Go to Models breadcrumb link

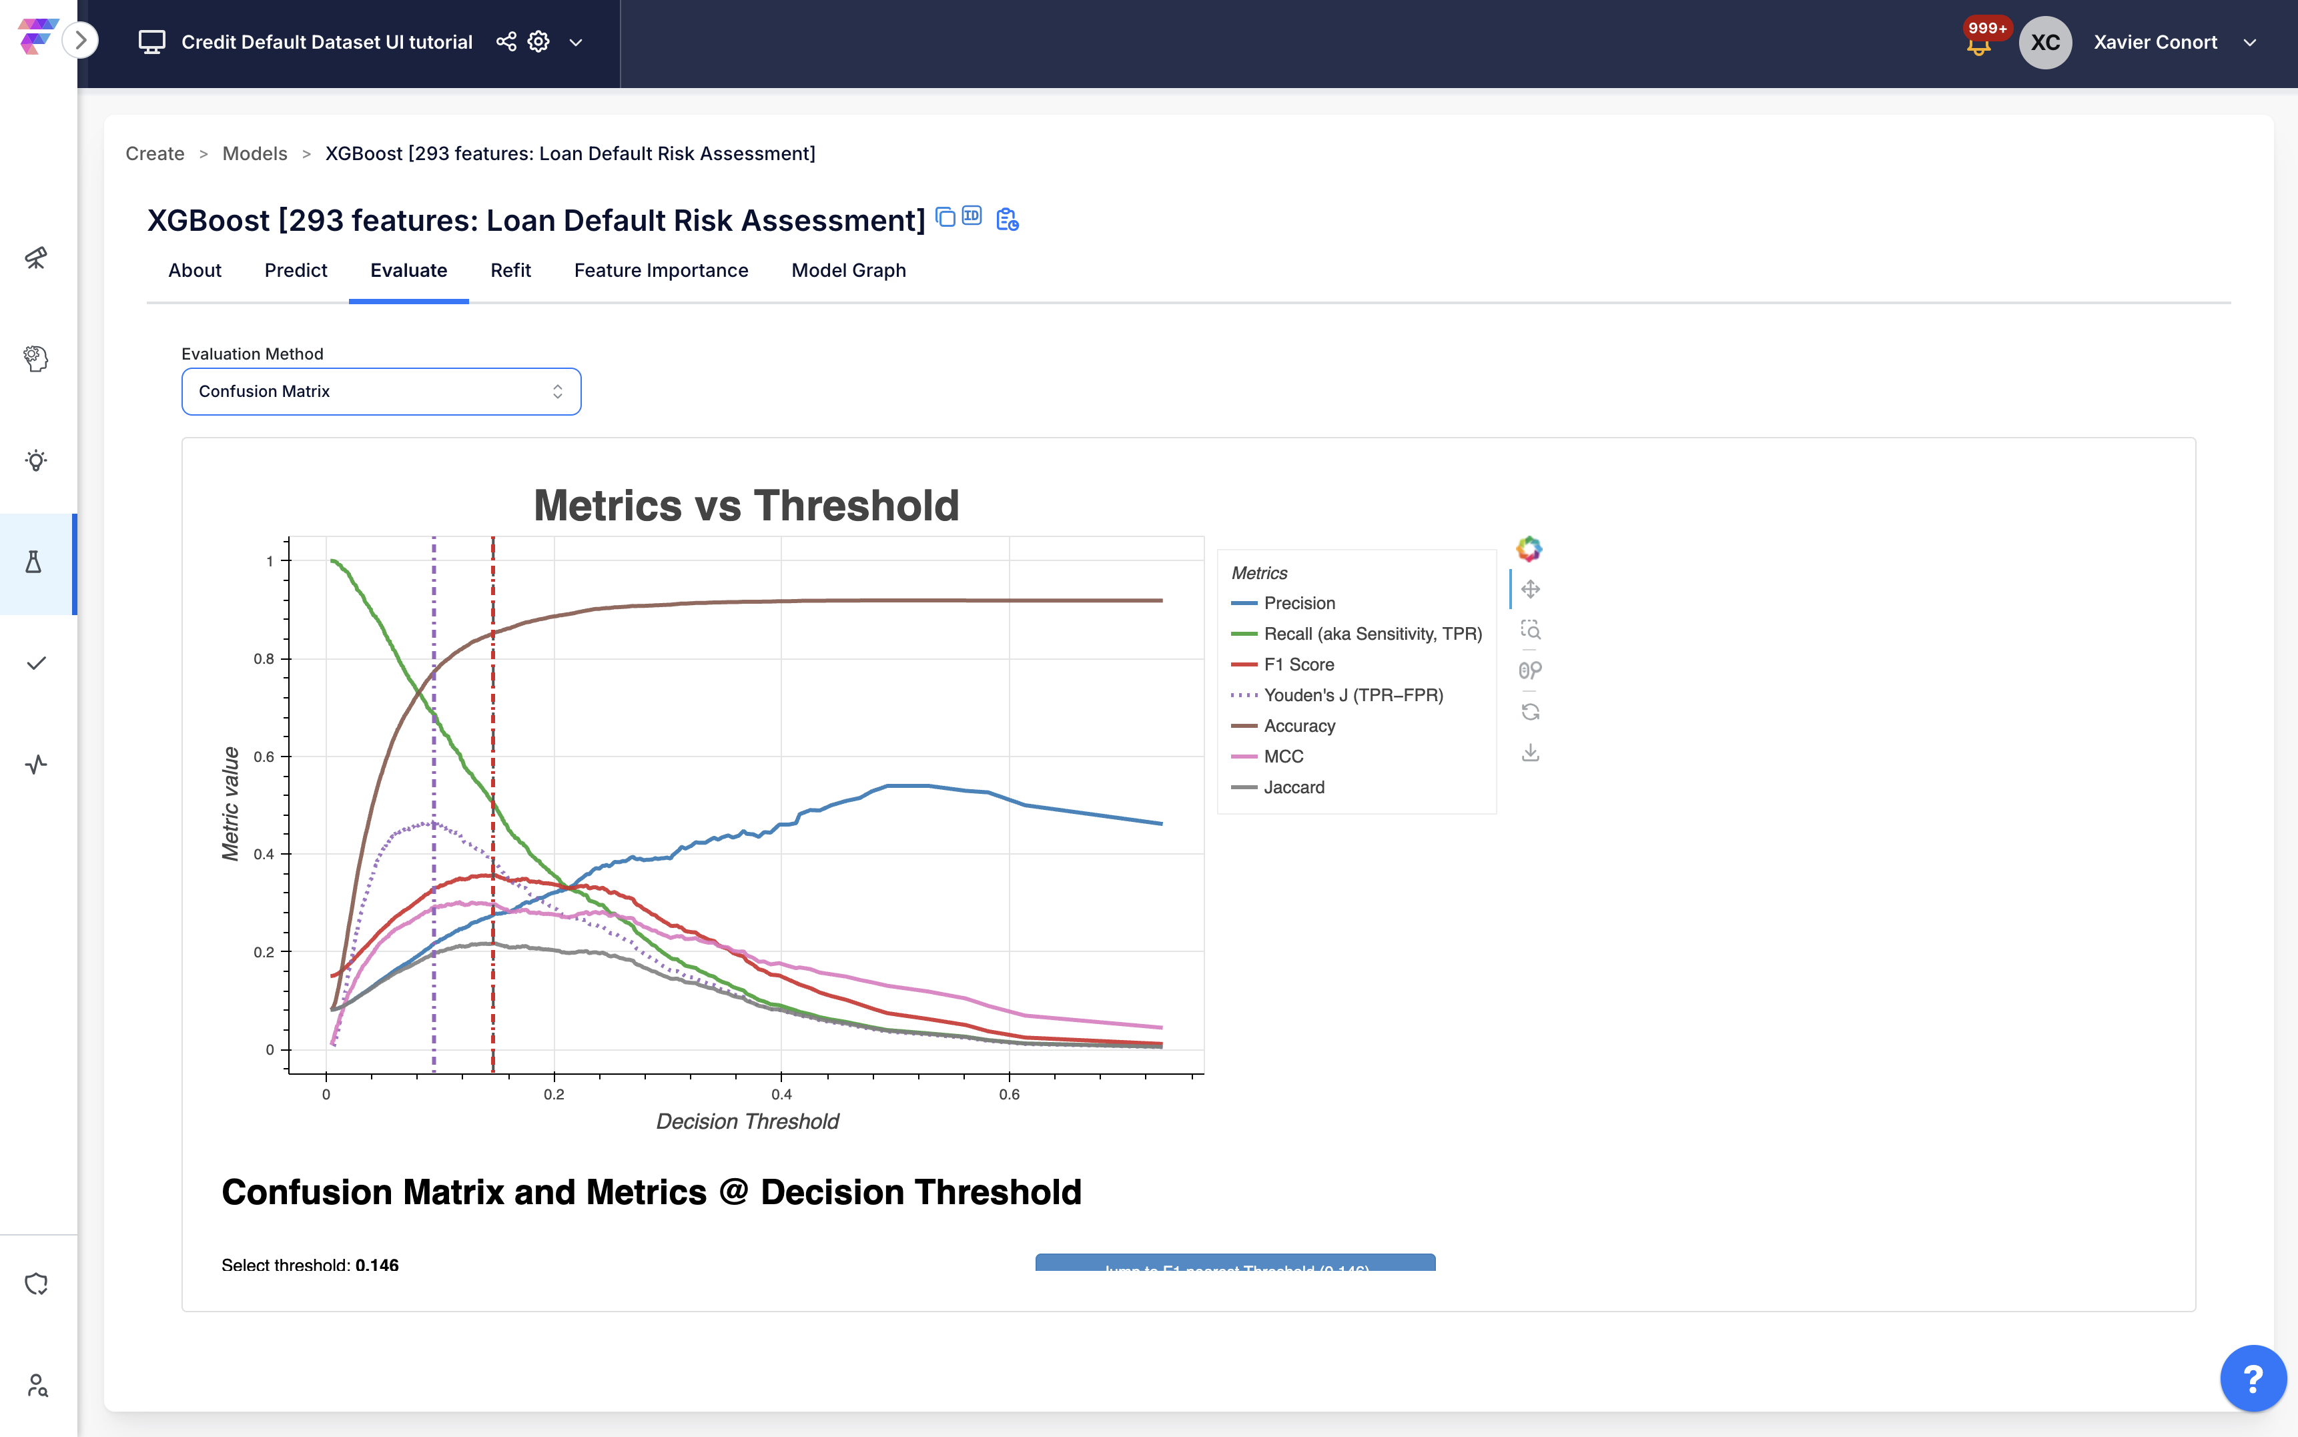[255, 154]
